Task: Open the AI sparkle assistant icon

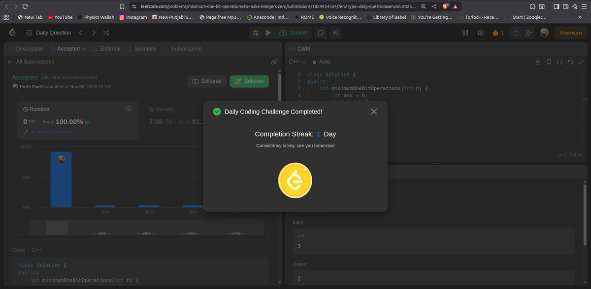Action: tap(335, 33)
